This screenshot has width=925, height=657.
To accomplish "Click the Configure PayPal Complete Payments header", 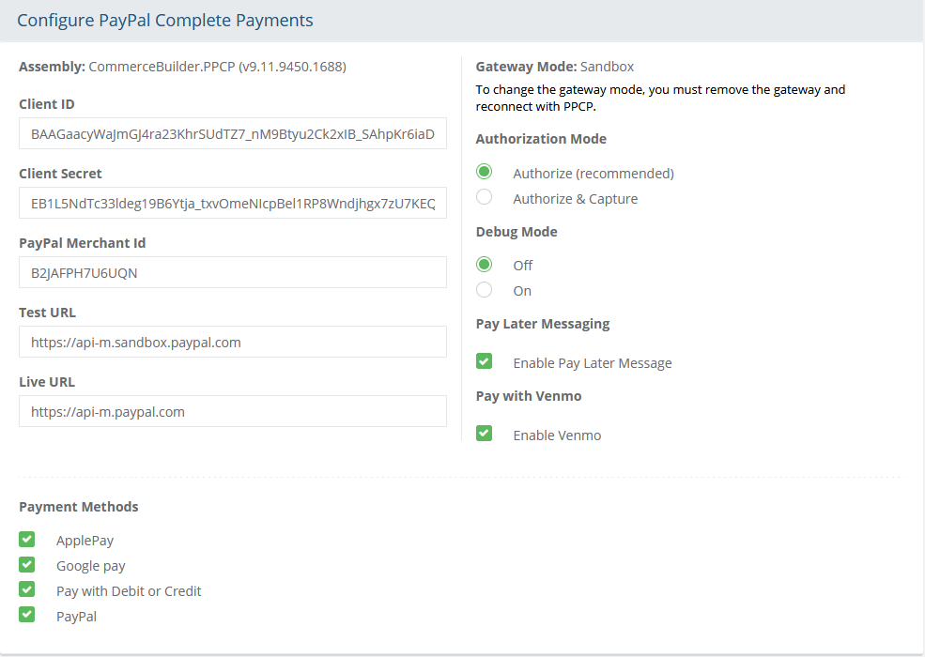I will (x=165, y=21).
